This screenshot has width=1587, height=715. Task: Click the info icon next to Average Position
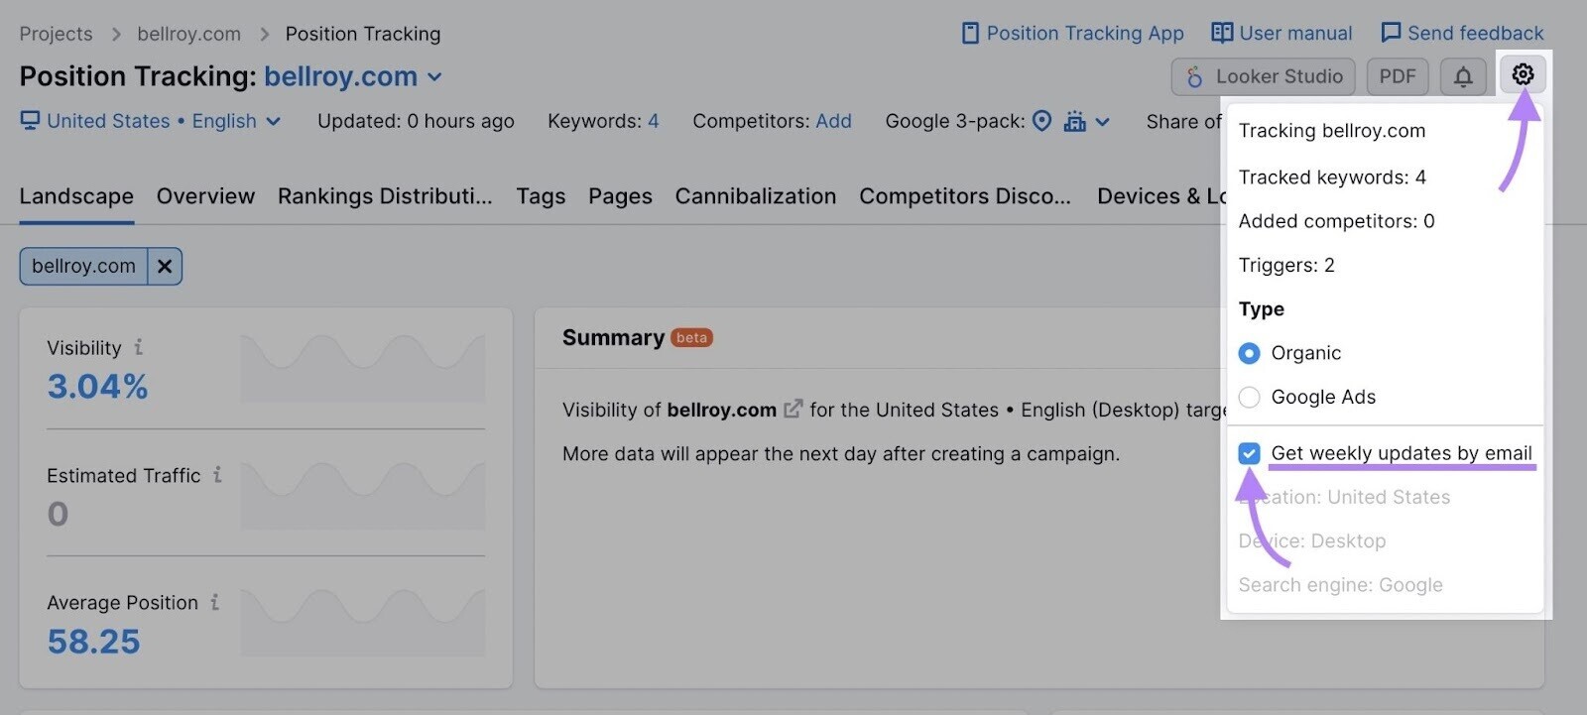214,602
